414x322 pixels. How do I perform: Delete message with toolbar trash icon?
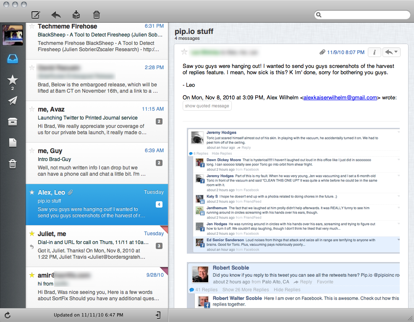point(97,15)
